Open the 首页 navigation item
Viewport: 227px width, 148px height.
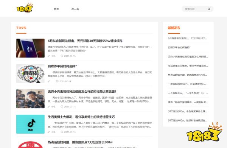click(x=56, y=9)
